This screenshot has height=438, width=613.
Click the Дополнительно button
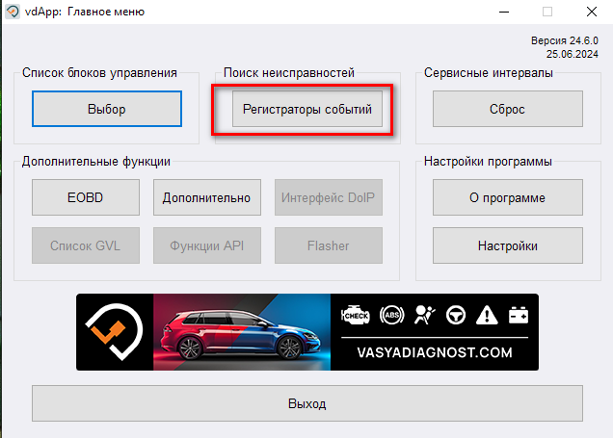[x=207, y=197]
